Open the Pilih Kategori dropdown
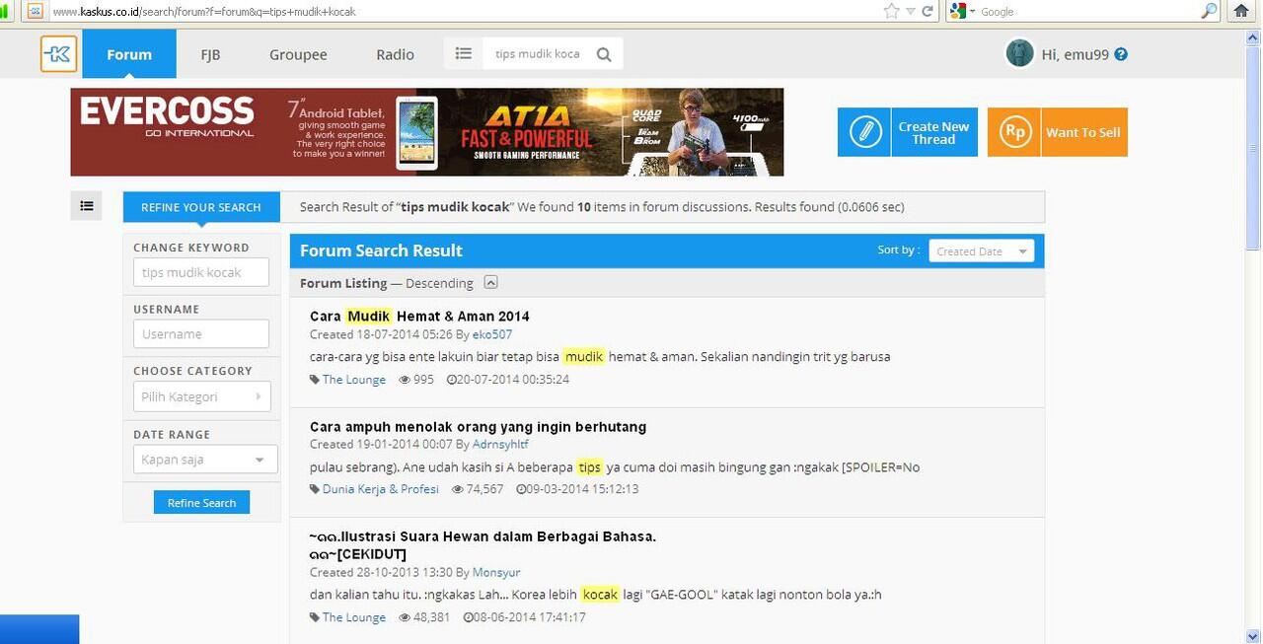Image resolution: width=1263 pixels, height=644 pixels. (201, 396)
